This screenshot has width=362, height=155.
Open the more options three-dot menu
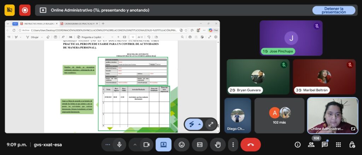[x=233, y=144]
